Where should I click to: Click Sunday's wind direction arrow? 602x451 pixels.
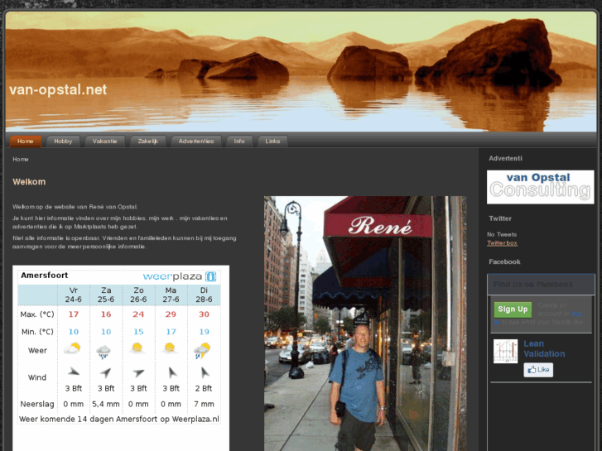click(138, 373)
